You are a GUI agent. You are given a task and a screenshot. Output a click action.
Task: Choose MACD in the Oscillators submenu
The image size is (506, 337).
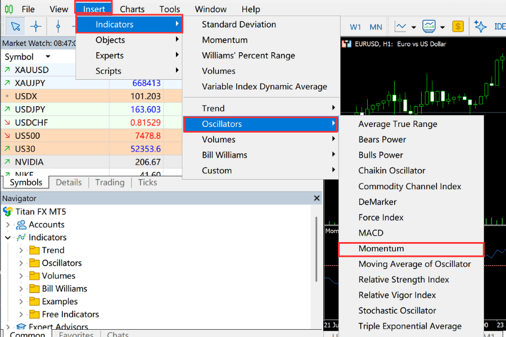click(x=411, y=233)
